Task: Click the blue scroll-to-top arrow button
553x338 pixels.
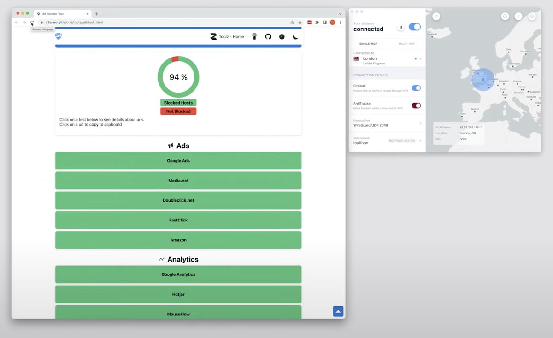Action: [338, 311]
